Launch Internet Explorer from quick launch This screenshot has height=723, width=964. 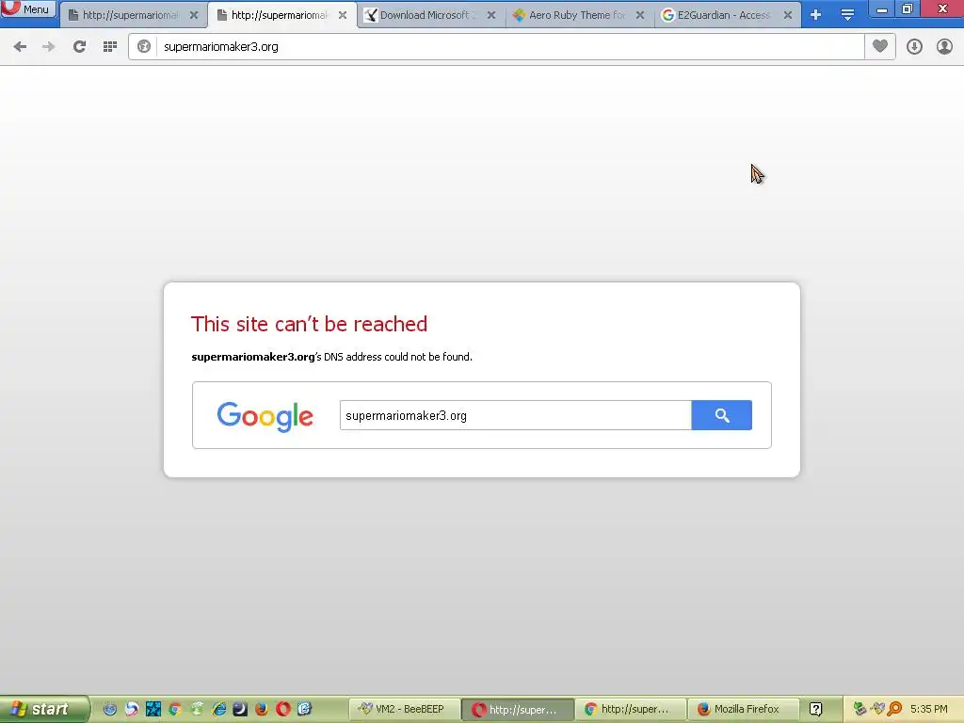point(218,709)
